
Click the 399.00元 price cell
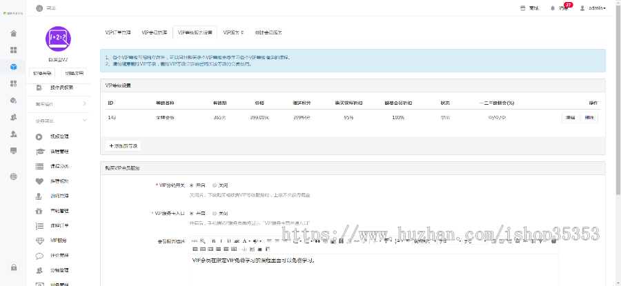coord(259,117)
